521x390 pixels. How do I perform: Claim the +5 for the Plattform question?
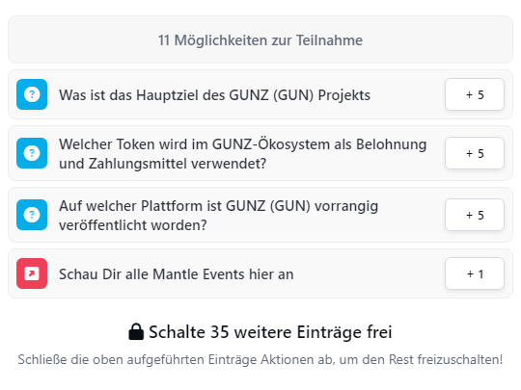click(x=475, y=215)
